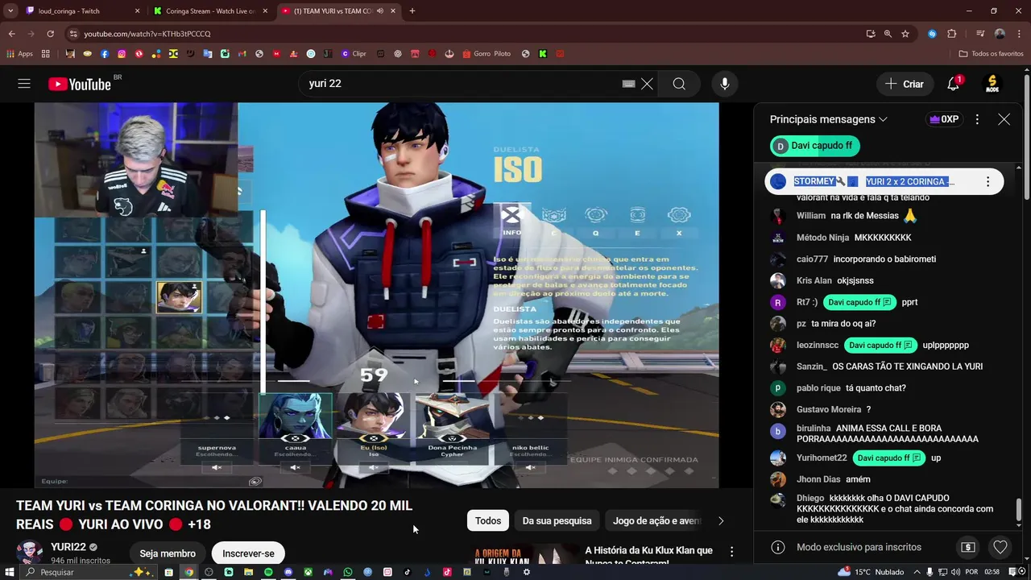Close the live chat panel
Image resolution: width=1031 pixels, height=580 pixels.
click(x=1004, y=119)
